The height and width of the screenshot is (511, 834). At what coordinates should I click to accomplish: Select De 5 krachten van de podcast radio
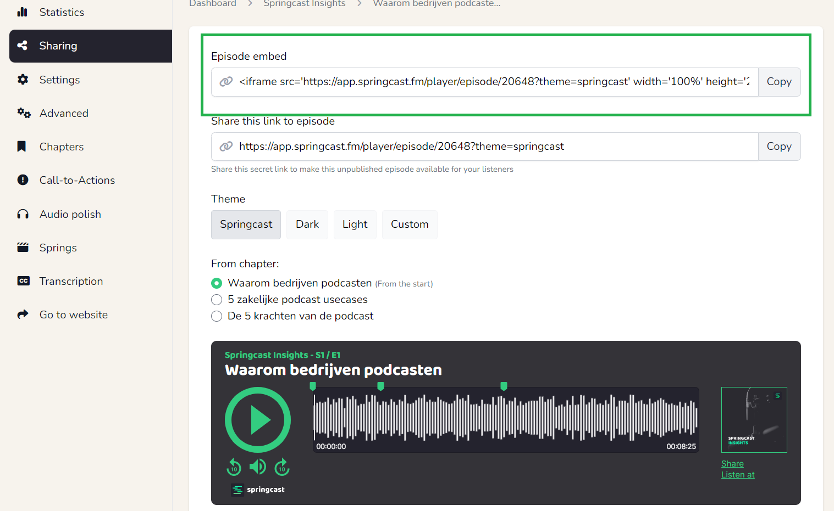(x=217, y=316)
